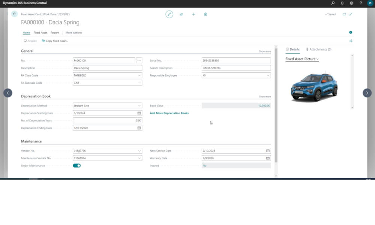Switch to the Details FactBox tab
This screenshot has height=225, width=375.
292,49
